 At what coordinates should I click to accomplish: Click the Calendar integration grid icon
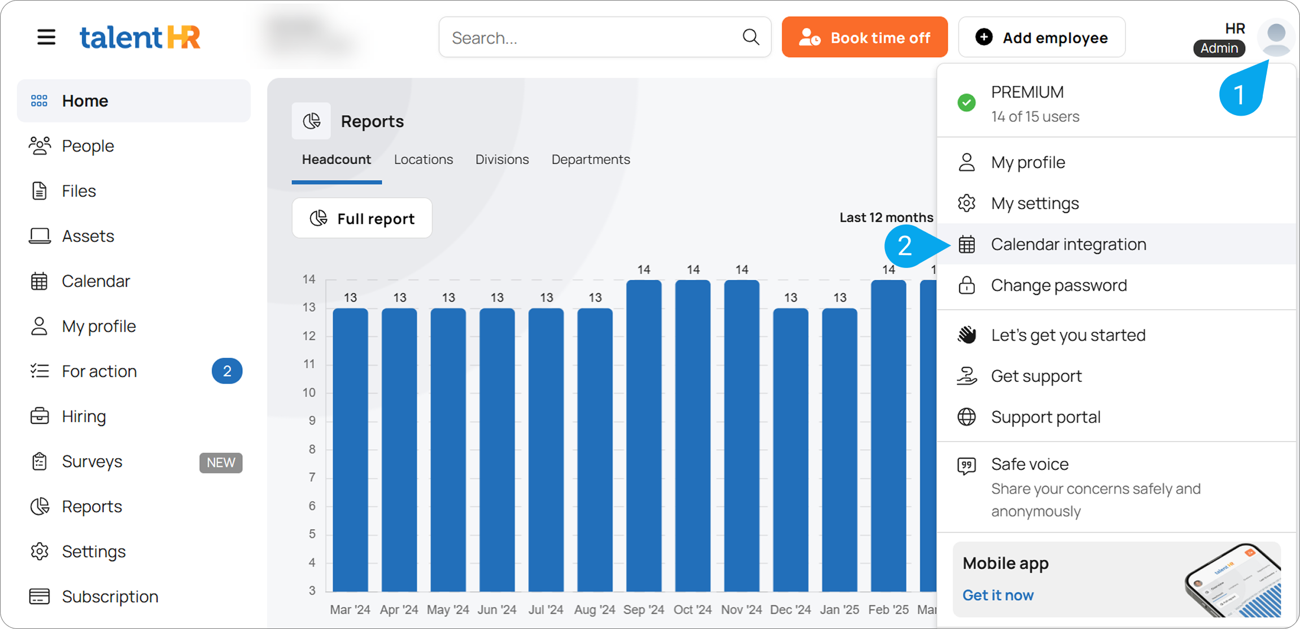pyautogui.click(x=967, y=244)
